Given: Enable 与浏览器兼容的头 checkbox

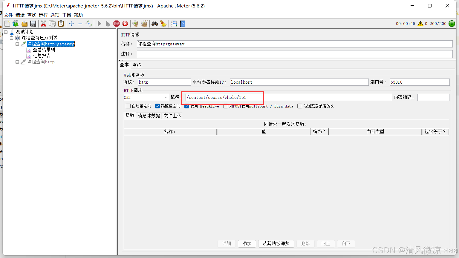Looking at the screenshot, I should point(300,106).
